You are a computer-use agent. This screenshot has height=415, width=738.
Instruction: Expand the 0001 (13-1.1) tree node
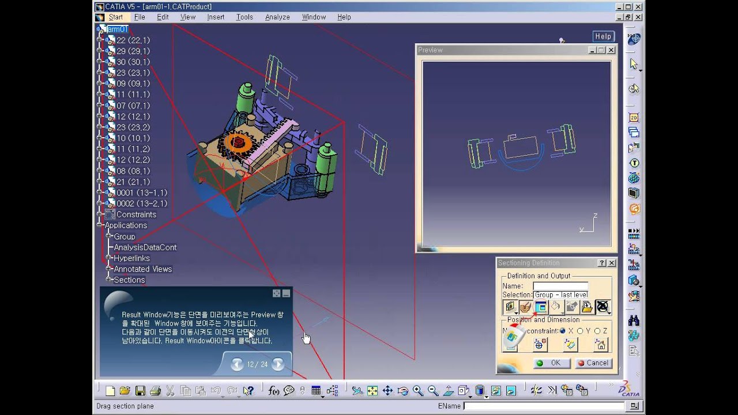[x=100, y=193]
